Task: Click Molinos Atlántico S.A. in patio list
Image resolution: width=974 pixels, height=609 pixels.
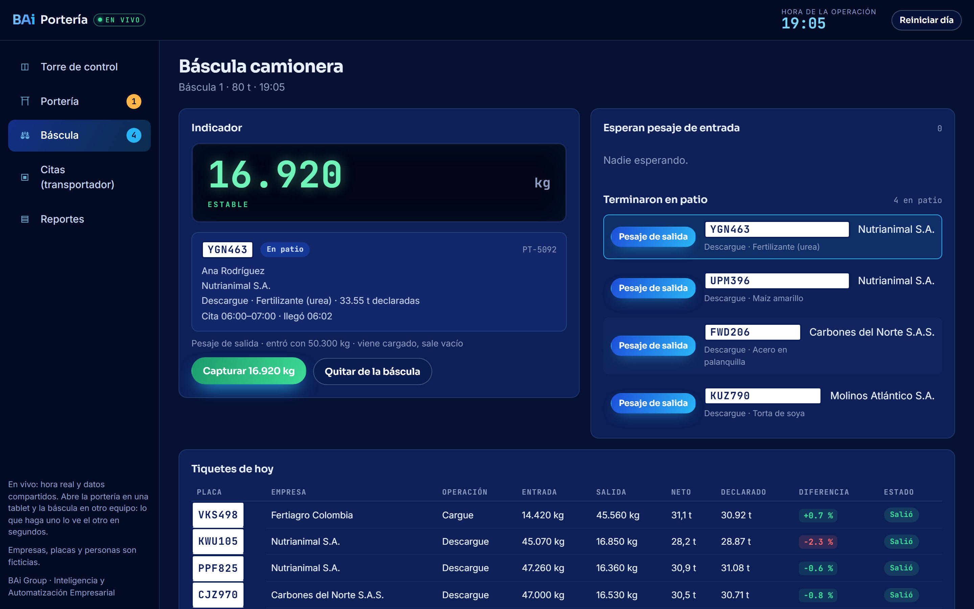Action: click(882, 396)
